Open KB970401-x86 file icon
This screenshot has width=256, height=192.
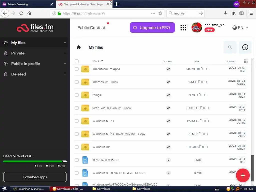pyautogui.click(x=85, y=160)
